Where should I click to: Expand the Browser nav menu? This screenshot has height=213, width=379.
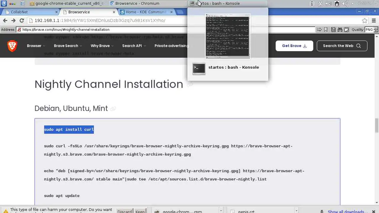point(36,46)
